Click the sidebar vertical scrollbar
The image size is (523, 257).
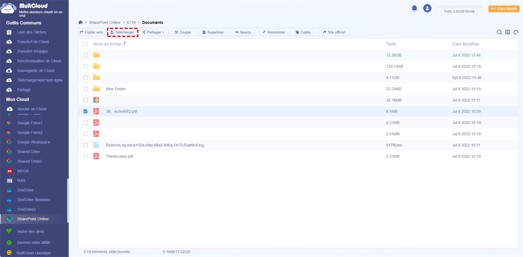pos(68,201)
